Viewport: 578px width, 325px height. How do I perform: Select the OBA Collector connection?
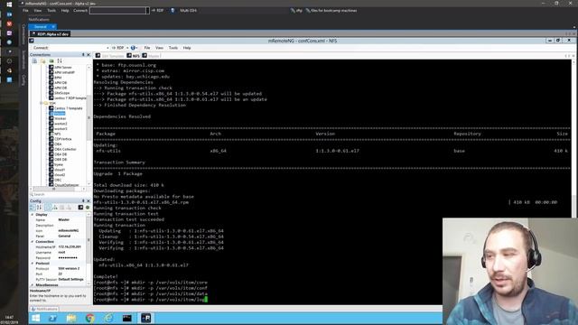pos(62,150)
